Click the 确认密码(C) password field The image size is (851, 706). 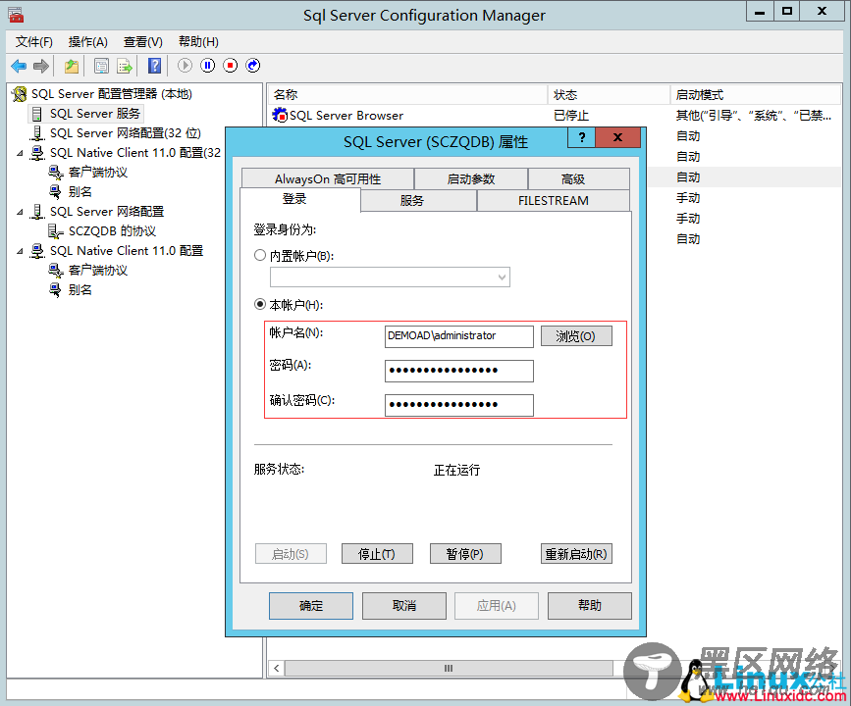459,405
